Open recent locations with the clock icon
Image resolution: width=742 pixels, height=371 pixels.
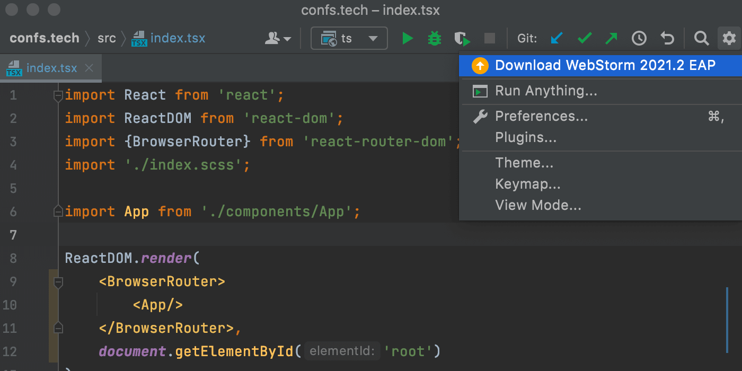pyautogui.click(x=639, y=38)
